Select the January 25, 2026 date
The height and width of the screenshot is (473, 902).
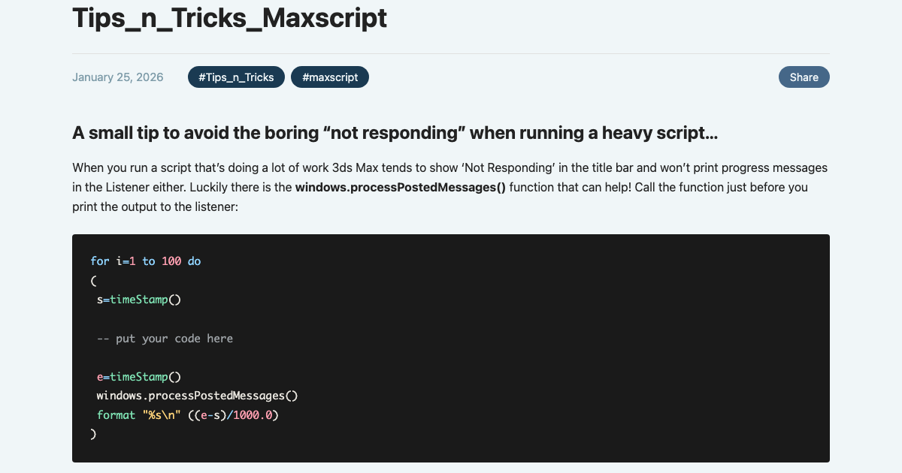117,77
